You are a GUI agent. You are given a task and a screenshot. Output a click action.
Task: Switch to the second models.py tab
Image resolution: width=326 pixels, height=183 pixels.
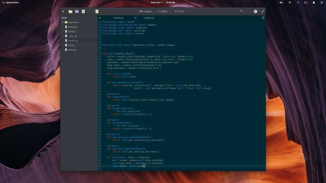149,18
